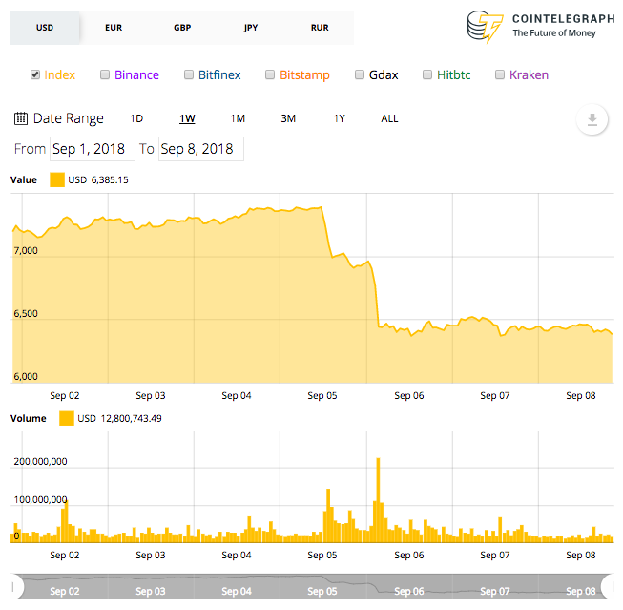This screenshot has height=610, width=623.
Task: Click the To date field Sep 8, 2018
Action: pos(201,149)
